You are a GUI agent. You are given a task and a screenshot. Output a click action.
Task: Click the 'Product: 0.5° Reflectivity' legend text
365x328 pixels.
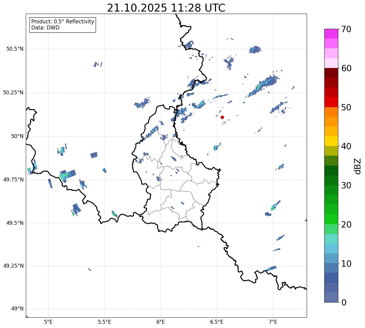tap(63, 22)
